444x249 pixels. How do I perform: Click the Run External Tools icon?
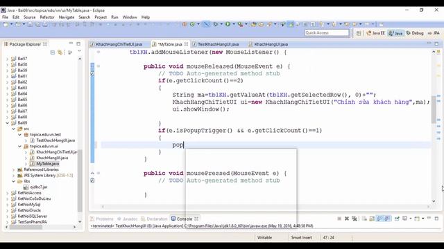tap(241, 24)
